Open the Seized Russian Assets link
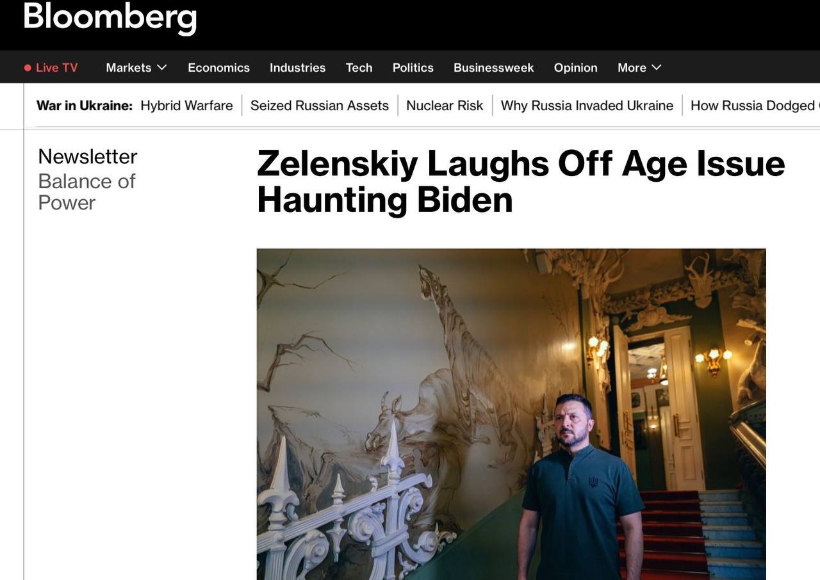The width and height of the screenshot is (820, 580). pyautogui.click(x=320, y=106)
